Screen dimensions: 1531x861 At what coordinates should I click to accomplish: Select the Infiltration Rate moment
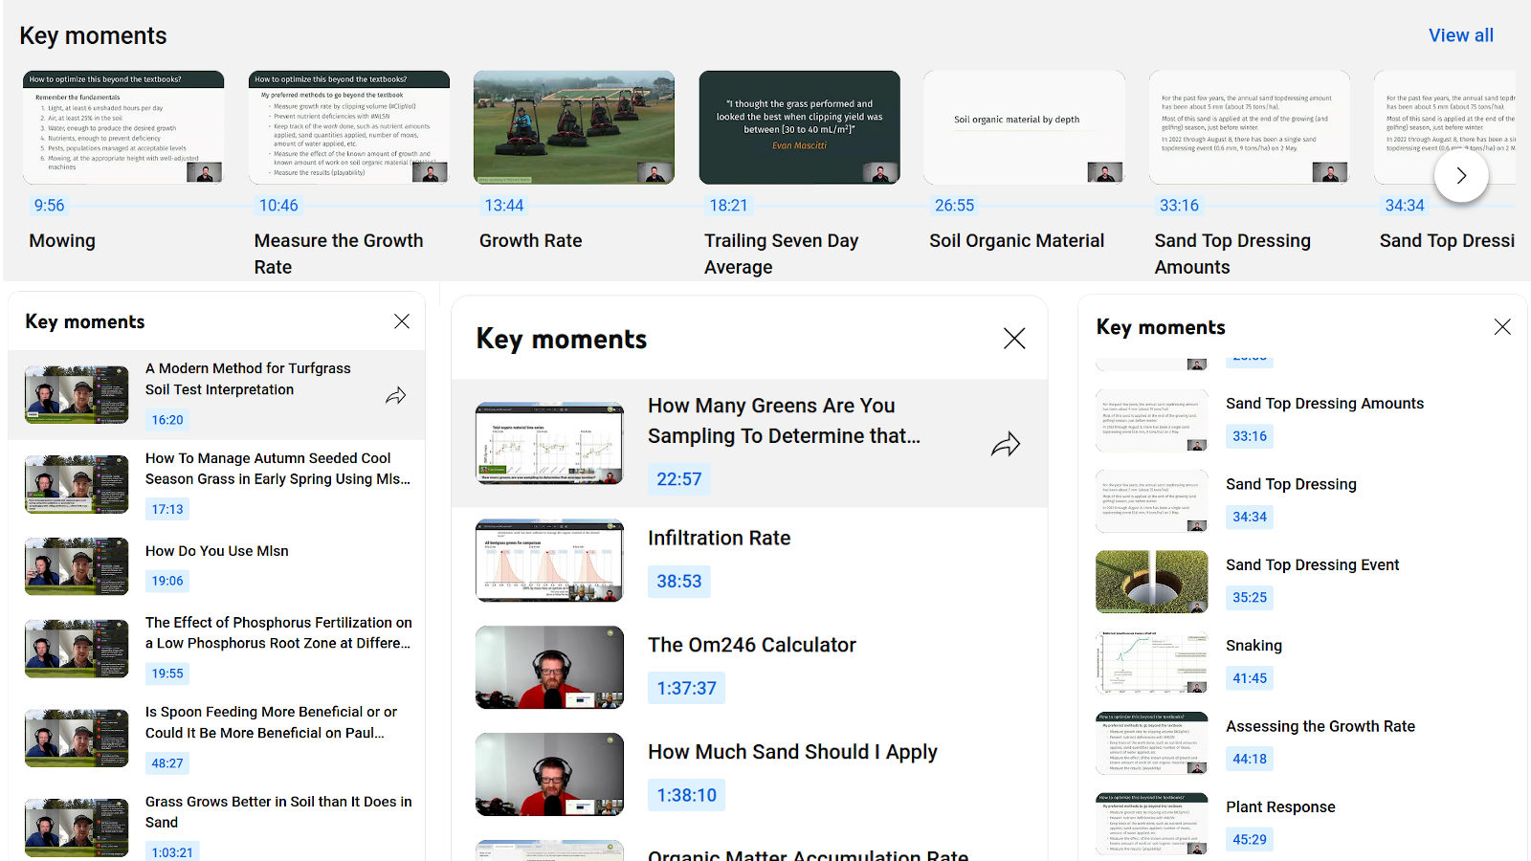(719, 538)
